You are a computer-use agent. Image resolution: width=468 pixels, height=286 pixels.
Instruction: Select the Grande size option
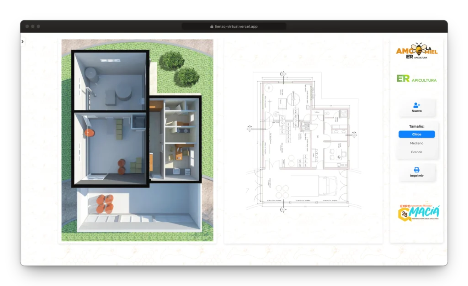click(417, 152)
